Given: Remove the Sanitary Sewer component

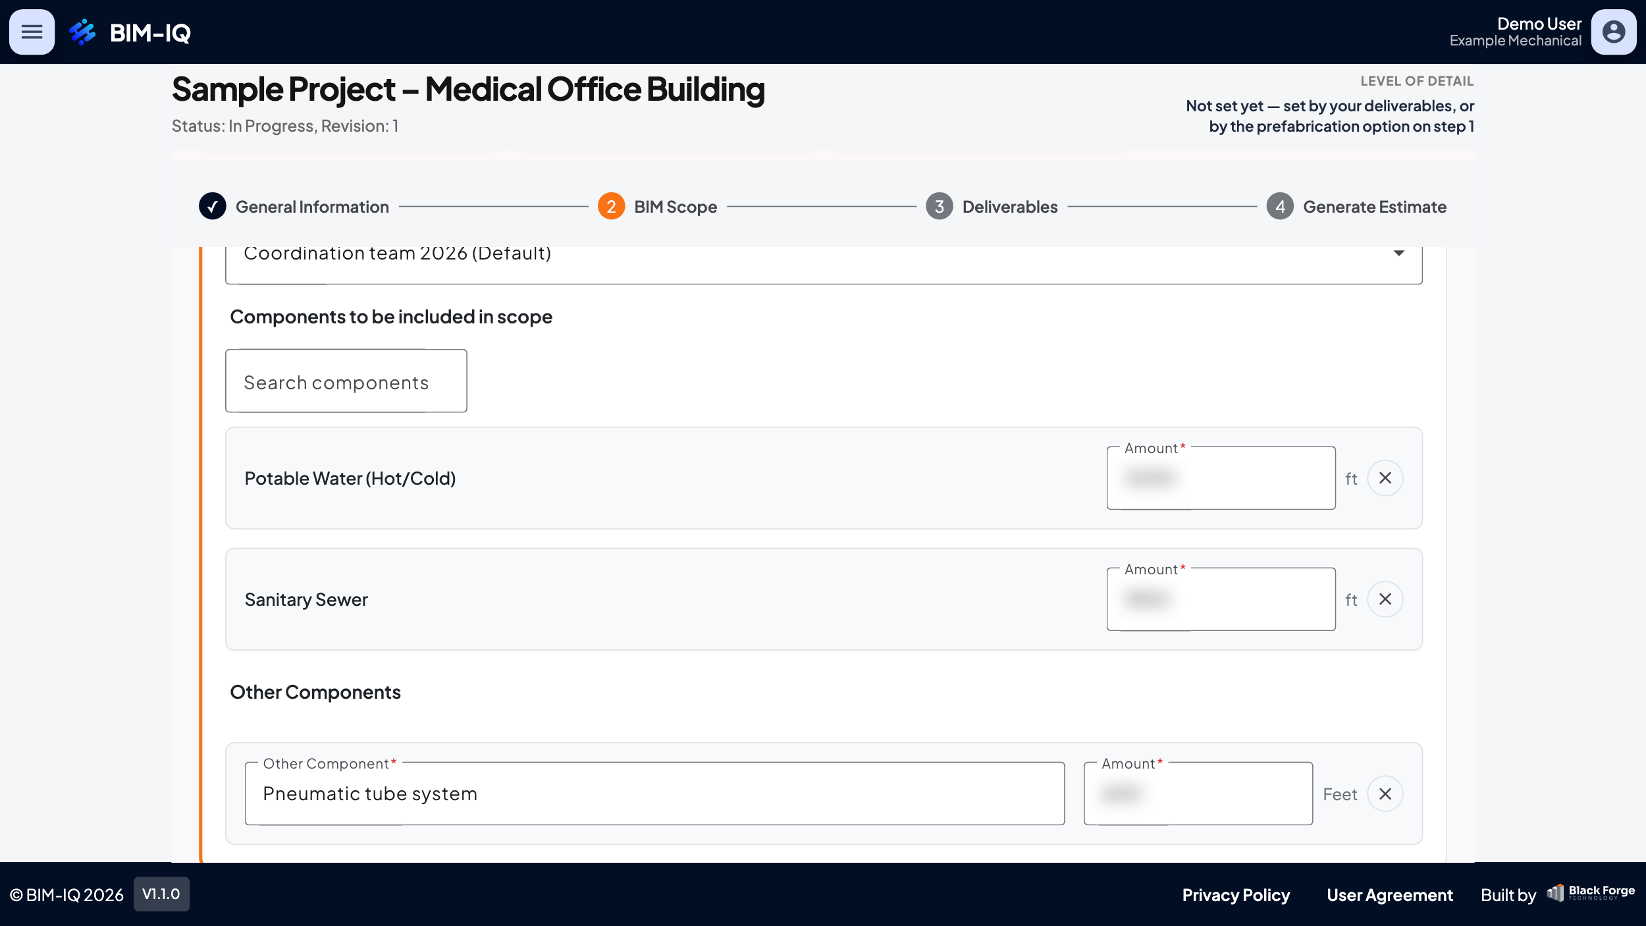Looking at the screenshot, I should [1385, 599].
